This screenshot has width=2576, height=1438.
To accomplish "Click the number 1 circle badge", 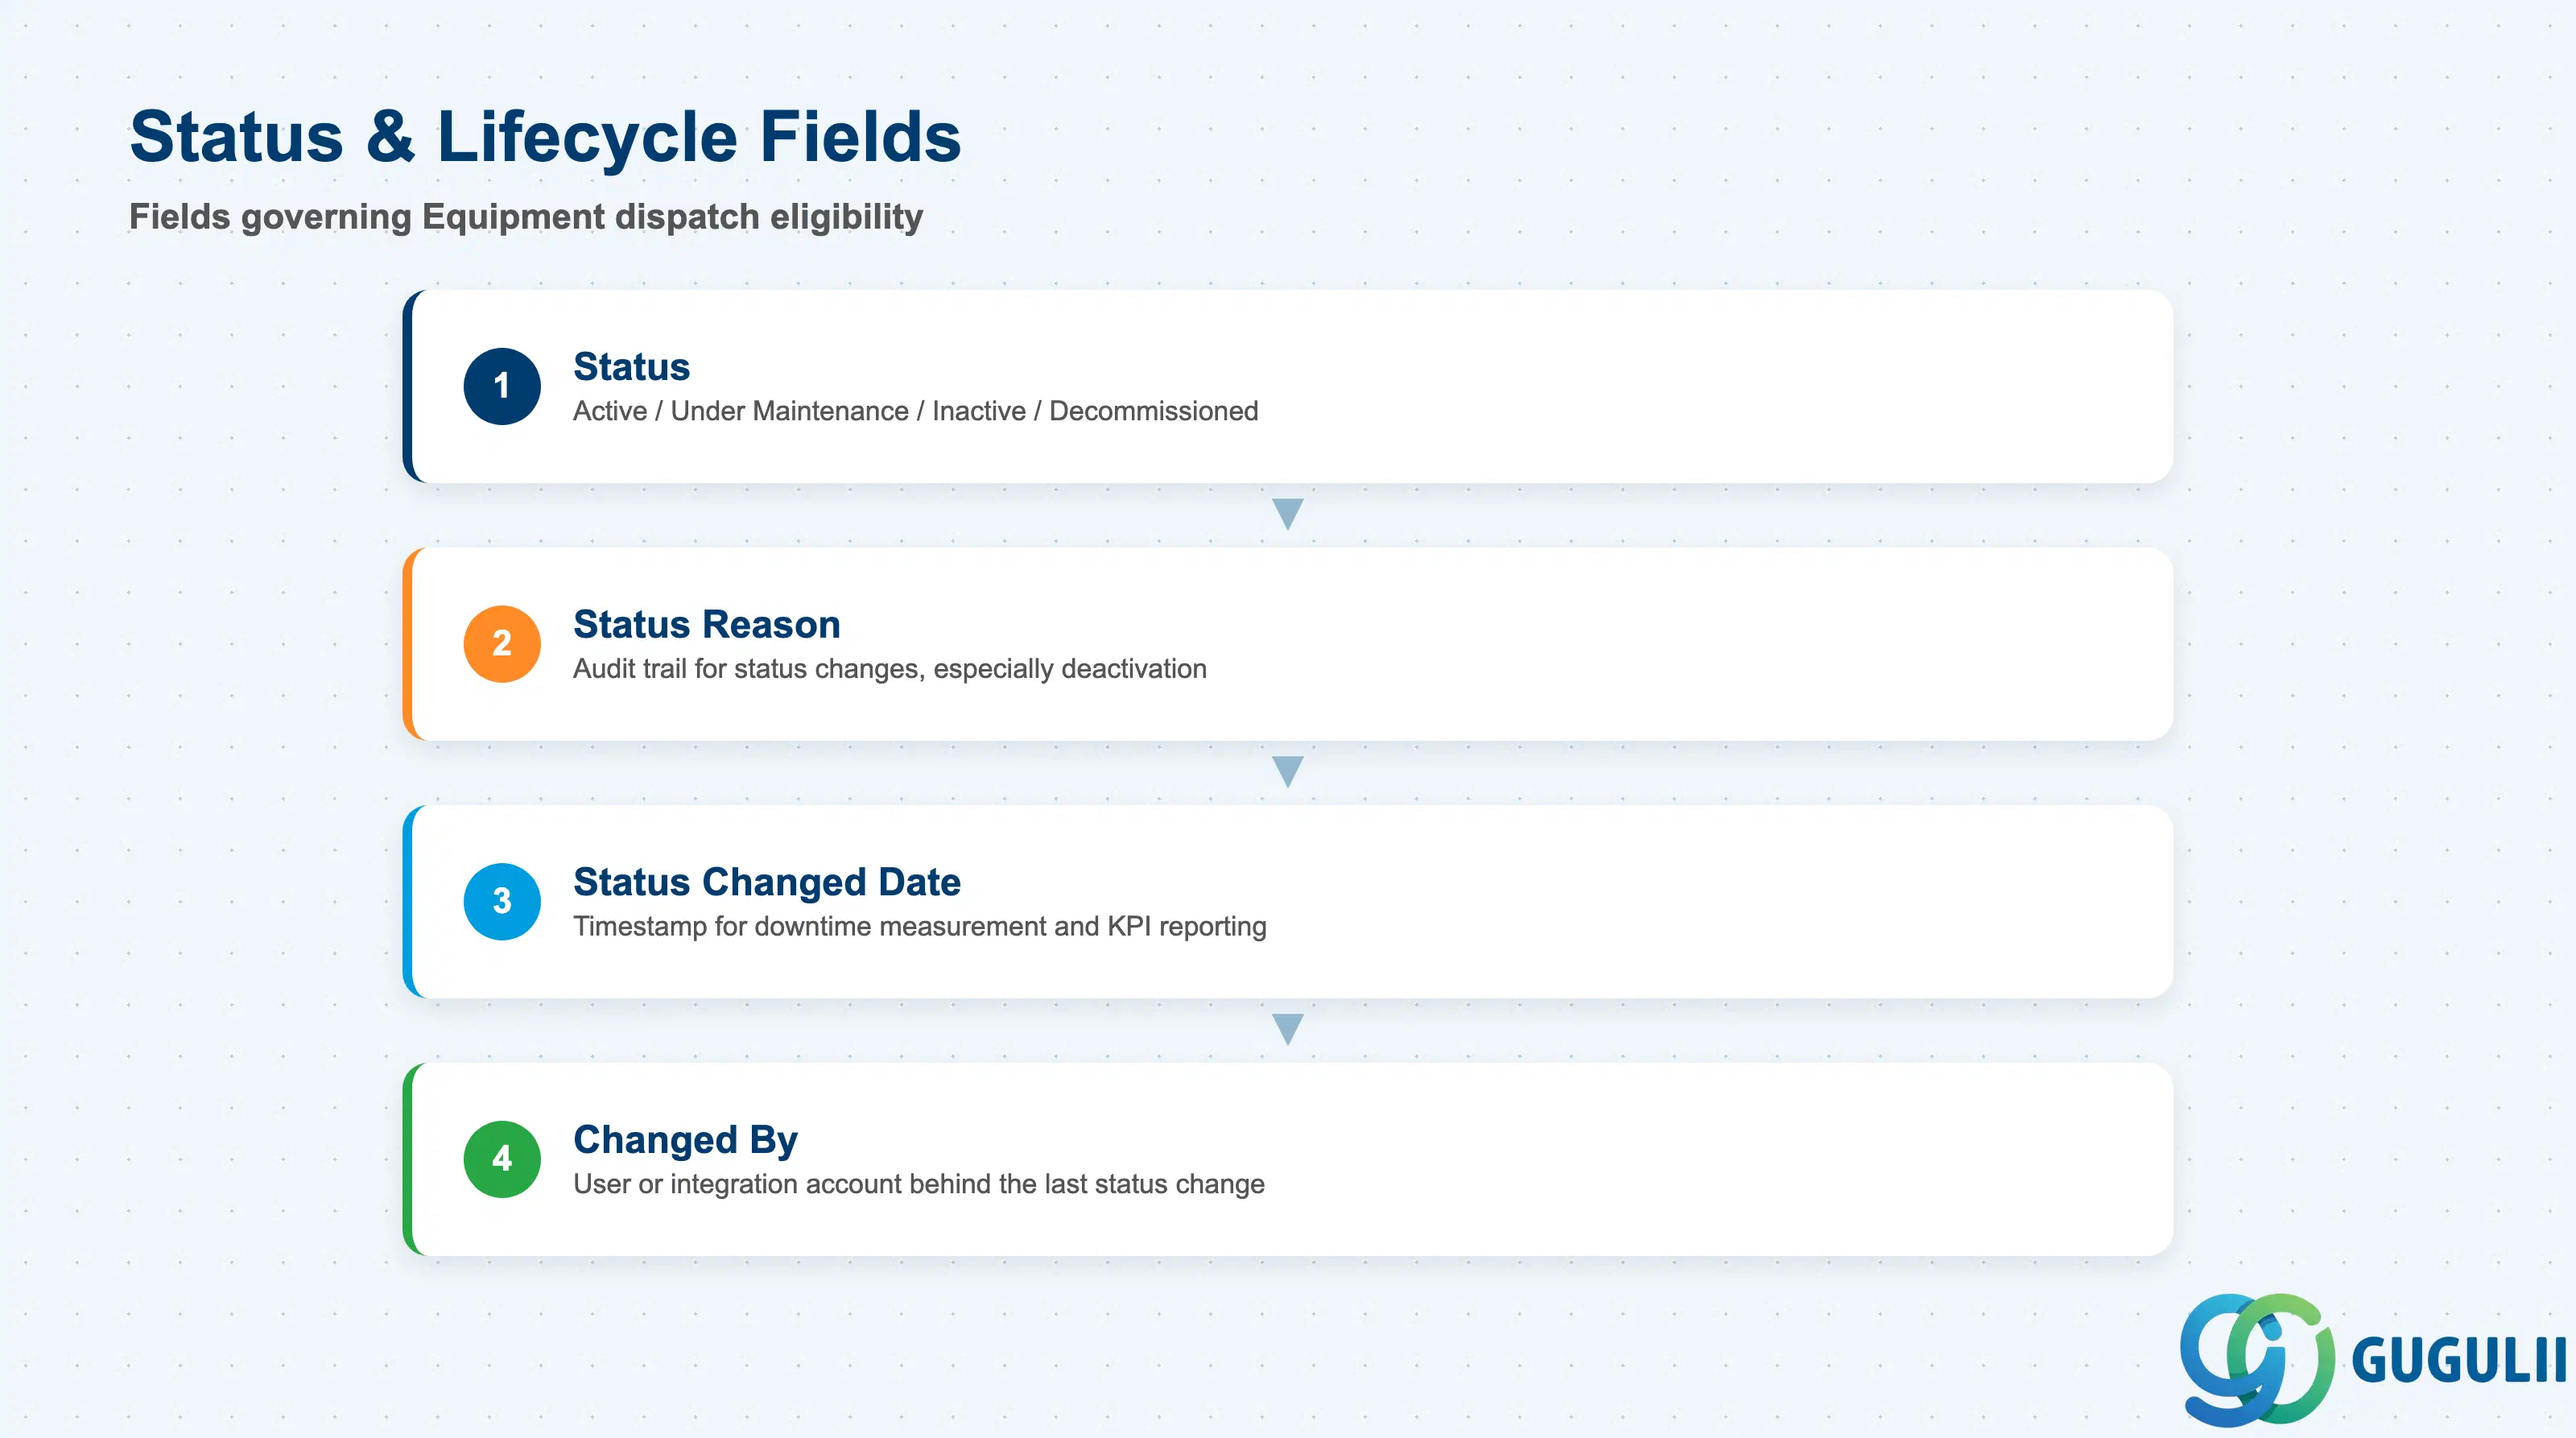I will coord(502,386).
